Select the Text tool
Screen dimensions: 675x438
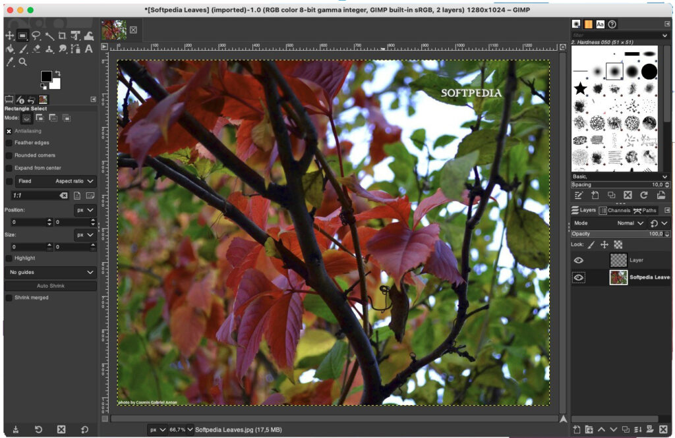point(88,49)
